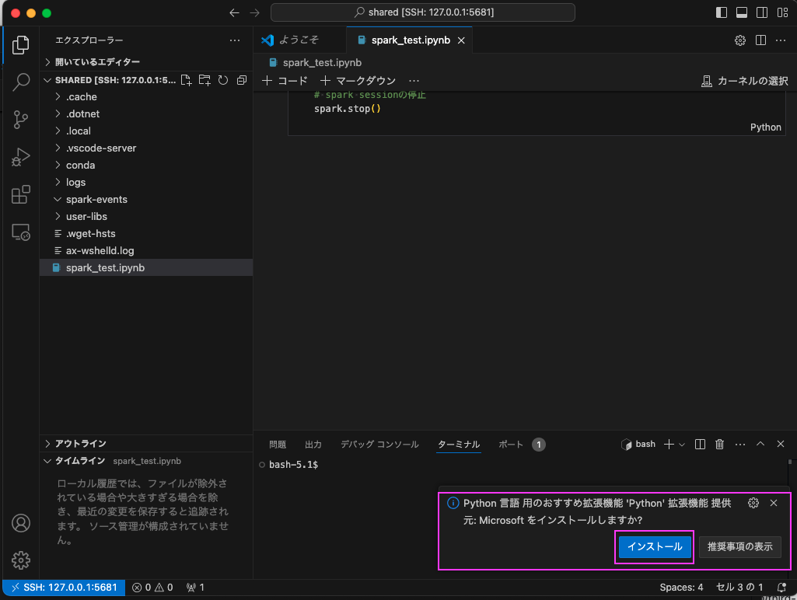Open the Explorer view in activity bar
Screen dimensions: 797x600
click(20, 45)
